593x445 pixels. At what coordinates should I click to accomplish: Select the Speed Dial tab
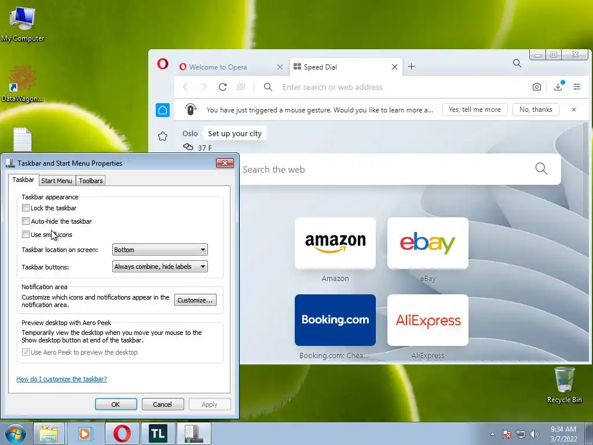click(346, 67)
